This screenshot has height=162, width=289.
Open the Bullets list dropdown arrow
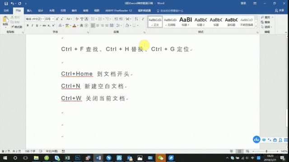click(x=96, y=19)
